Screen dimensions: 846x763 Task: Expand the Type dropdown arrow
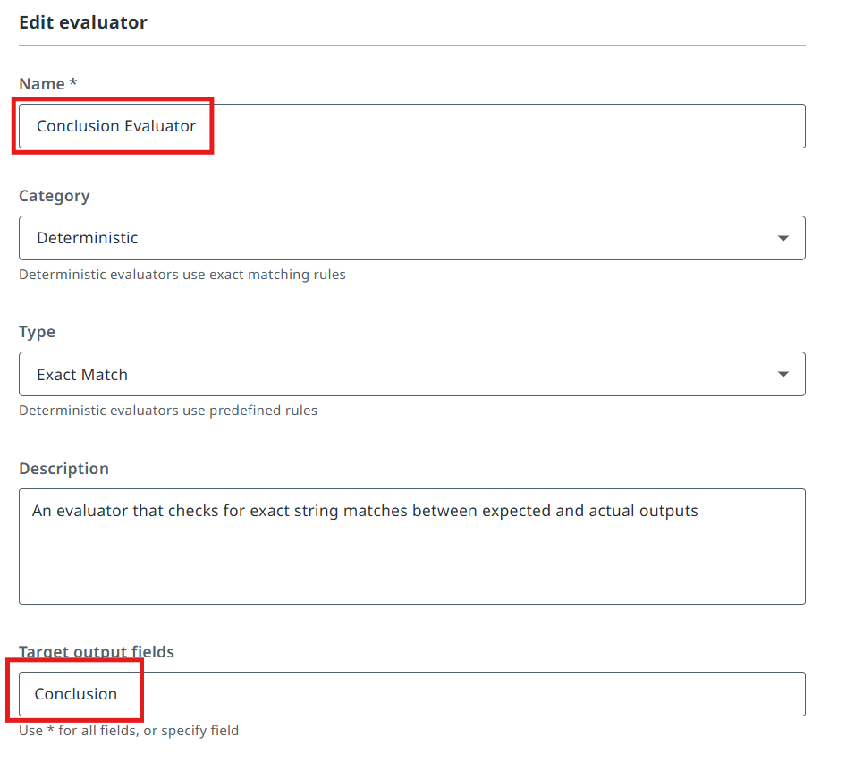tap(783, 374)
